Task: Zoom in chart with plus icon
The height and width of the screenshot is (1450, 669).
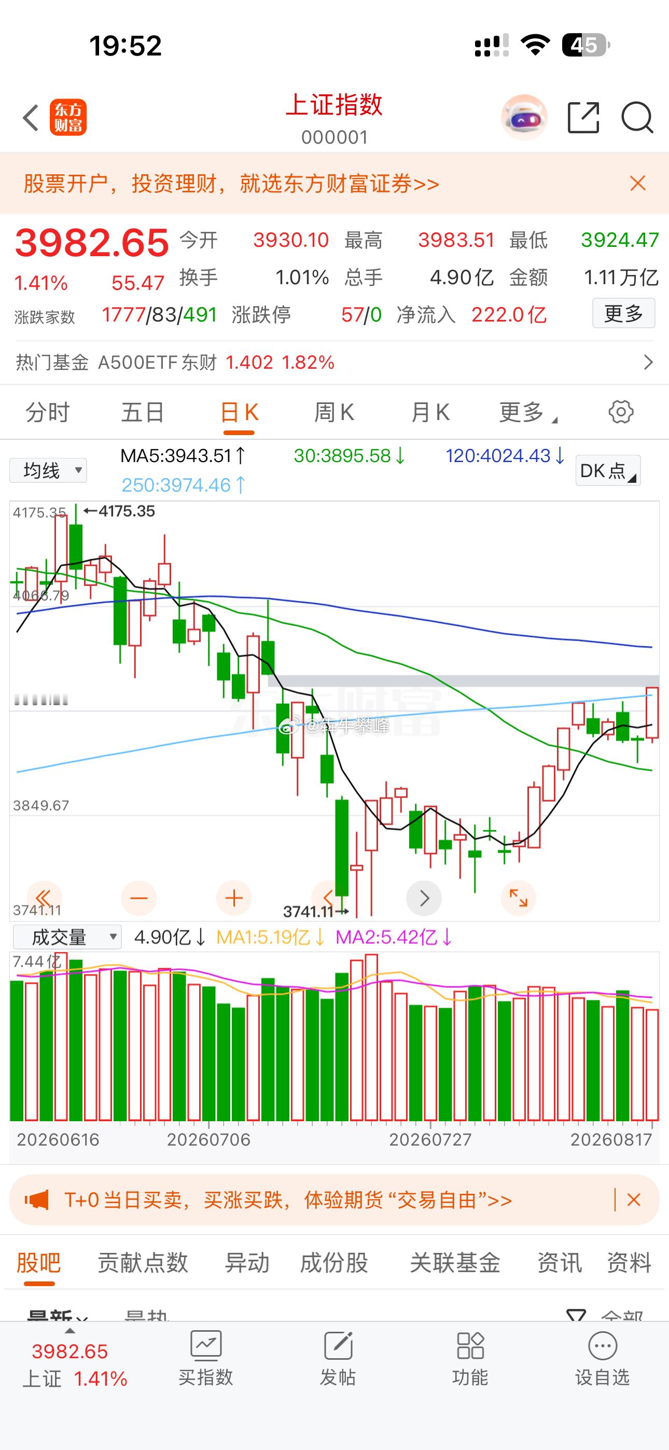Action: coord(234,898)
